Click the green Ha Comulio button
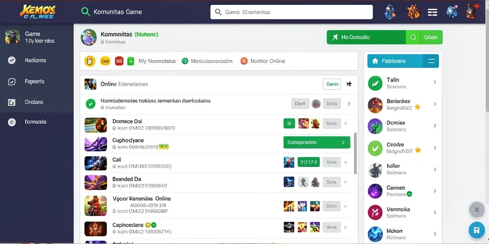Image resolution: width=489 pixels, height=244 pixels. [366, 37]
